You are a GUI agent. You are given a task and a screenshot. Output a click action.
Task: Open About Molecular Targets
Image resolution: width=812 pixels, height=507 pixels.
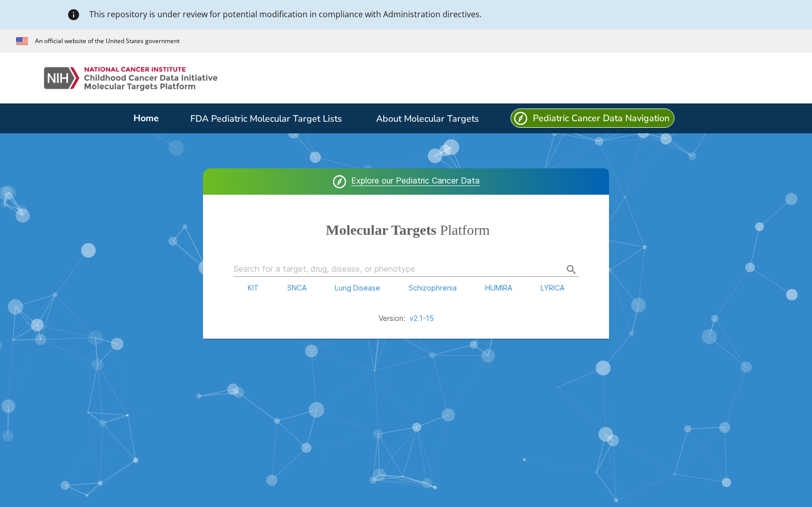427,119
